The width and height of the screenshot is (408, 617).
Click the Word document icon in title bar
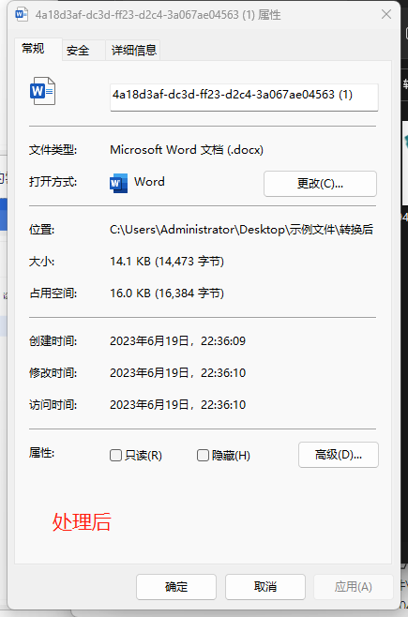pos(22,15)
